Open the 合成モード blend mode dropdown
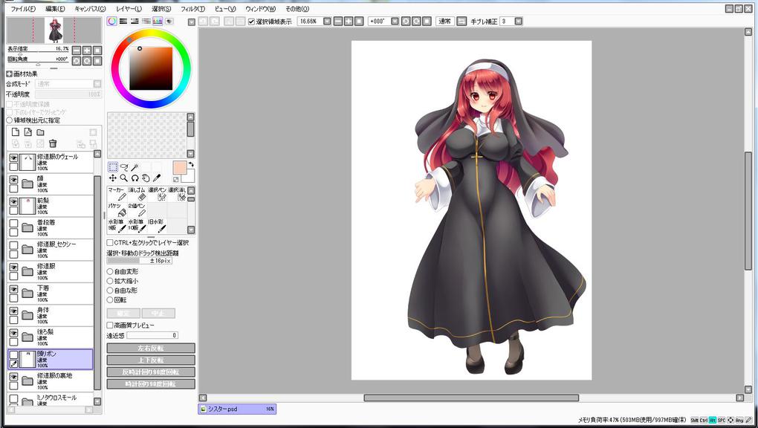The height and width of the screenshot is (428, 758). [97, 84]
